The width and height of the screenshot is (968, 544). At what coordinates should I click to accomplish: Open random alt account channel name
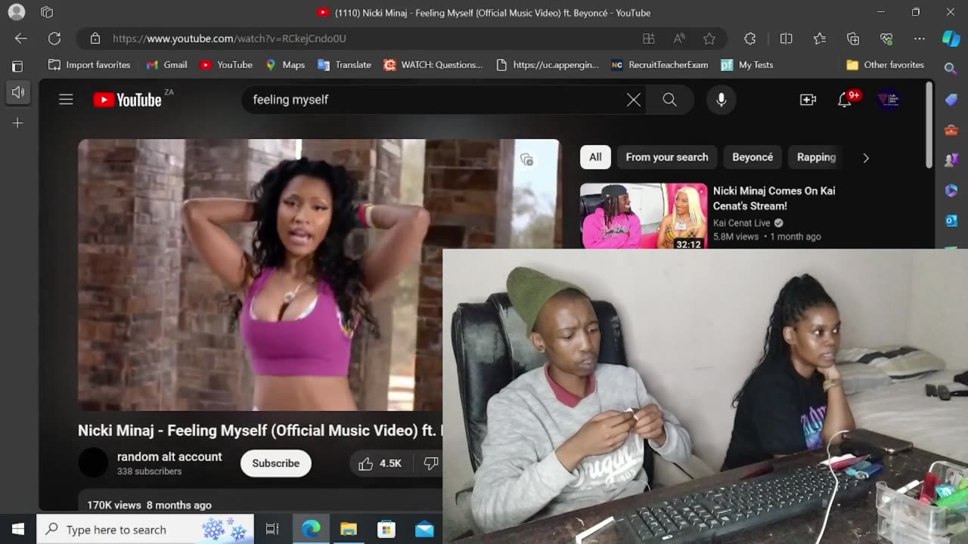pyautogui.click(x=169, y=456)
